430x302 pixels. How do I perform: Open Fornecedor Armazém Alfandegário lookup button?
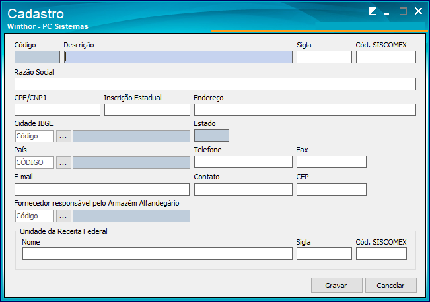63,216
